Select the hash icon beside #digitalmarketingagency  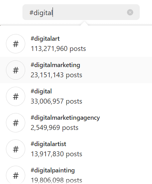point(15,123)
